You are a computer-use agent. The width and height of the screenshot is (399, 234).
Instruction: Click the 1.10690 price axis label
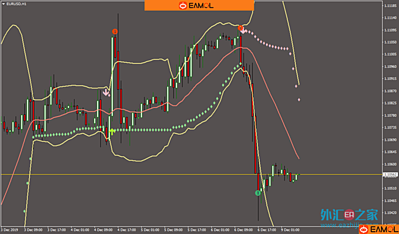(390, 140)
